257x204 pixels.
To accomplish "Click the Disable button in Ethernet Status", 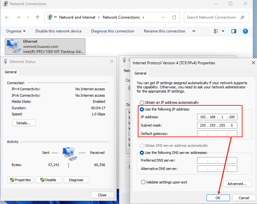I will click(x=48, y=180).
